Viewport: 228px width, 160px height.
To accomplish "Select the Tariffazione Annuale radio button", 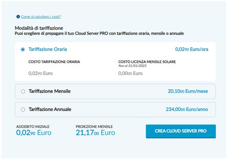I will [23, 110].
